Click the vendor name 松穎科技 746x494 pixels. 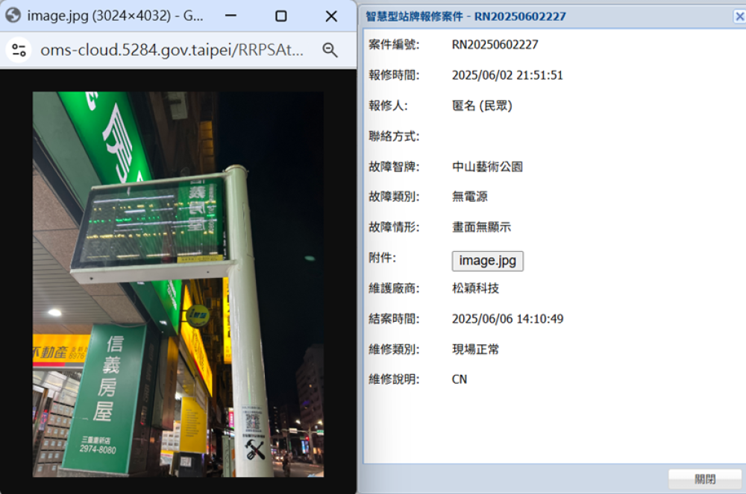(x=475, y=288)
